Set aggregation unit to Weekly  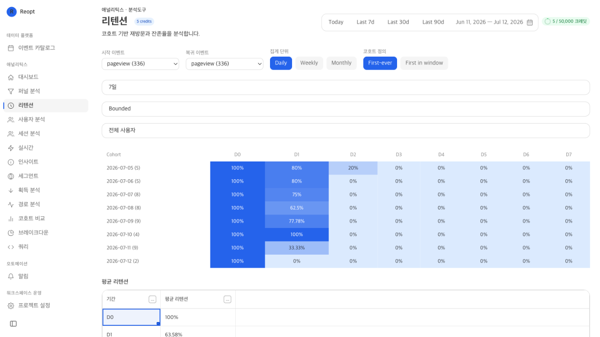(309, 63)
